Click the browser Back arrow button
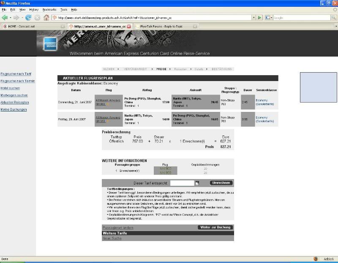Image resolution: width=338 pixels, height=263 pixels. click(x=5, y=18)
